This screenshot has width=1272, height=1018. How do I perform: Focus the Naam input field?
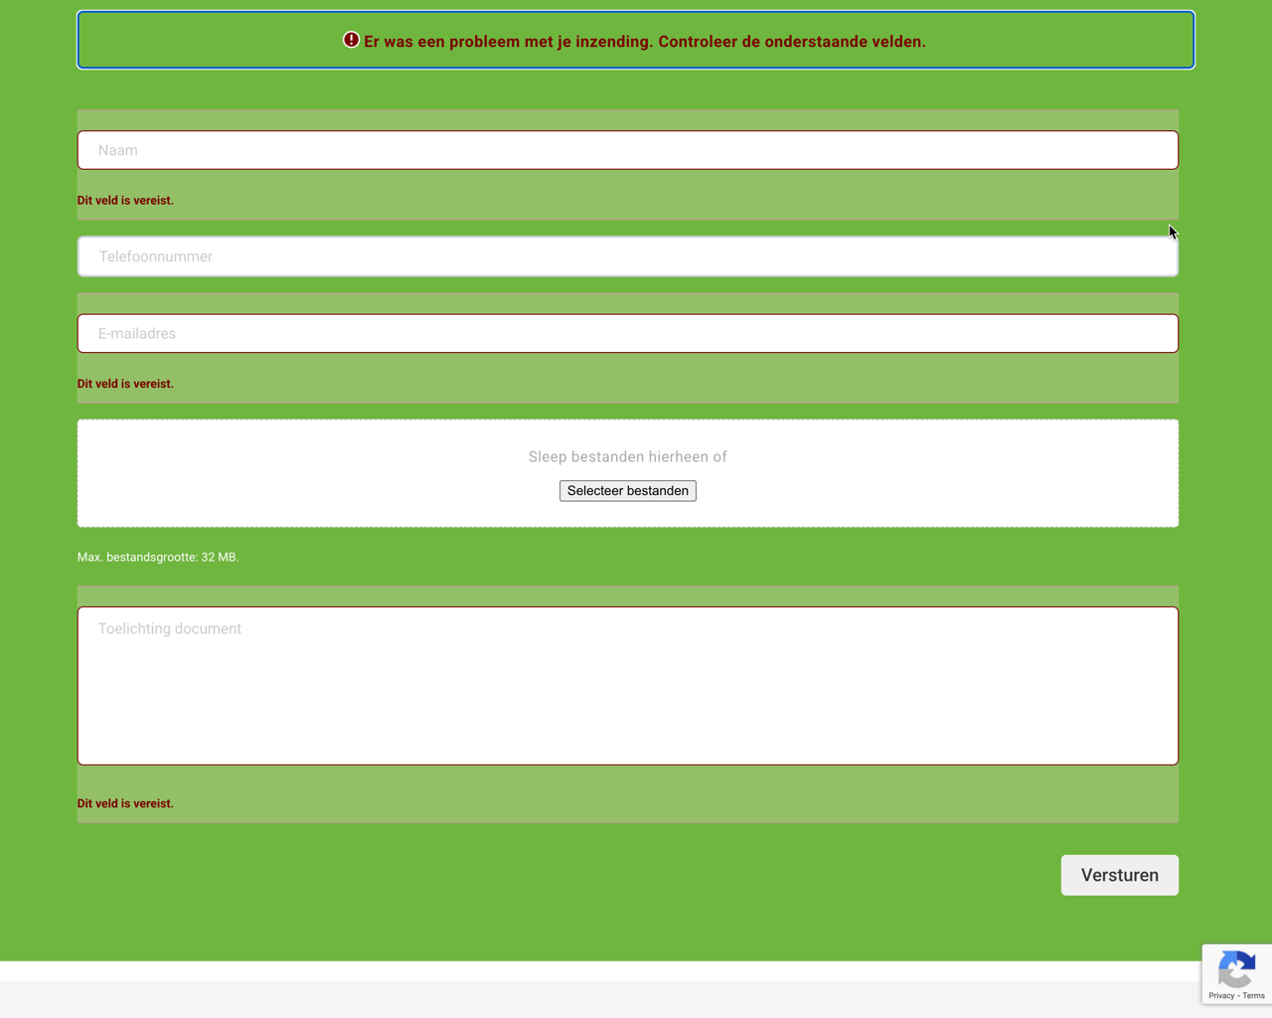tap(627, 150)
